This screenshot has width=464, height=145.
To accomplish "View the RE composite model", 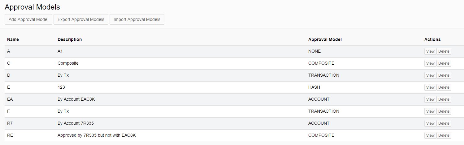I will 430,135.
